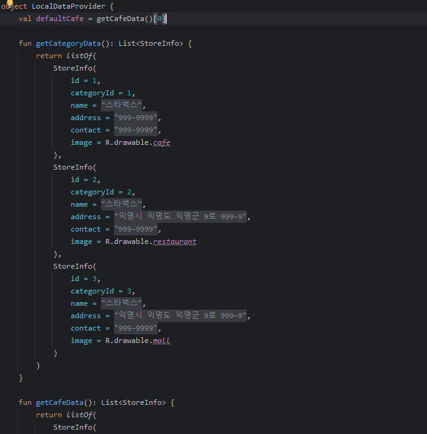Click StoreInfo( under getCafeData's listOf
427x434 pixels.
[x=74, y=427]
